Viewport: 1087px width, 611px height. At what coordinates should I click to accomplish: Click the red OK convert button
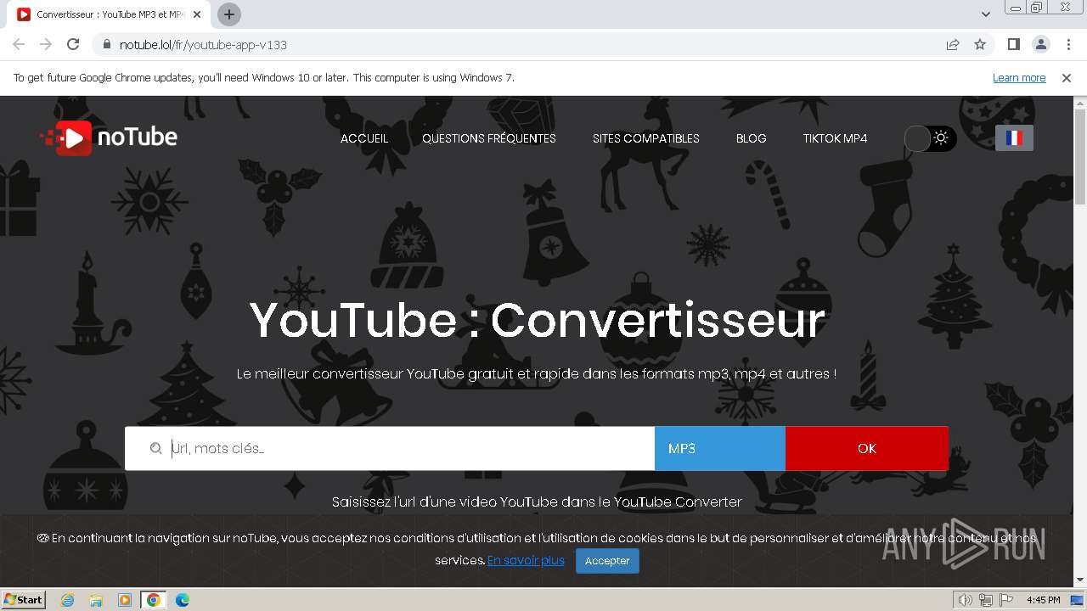pos(866,448)
